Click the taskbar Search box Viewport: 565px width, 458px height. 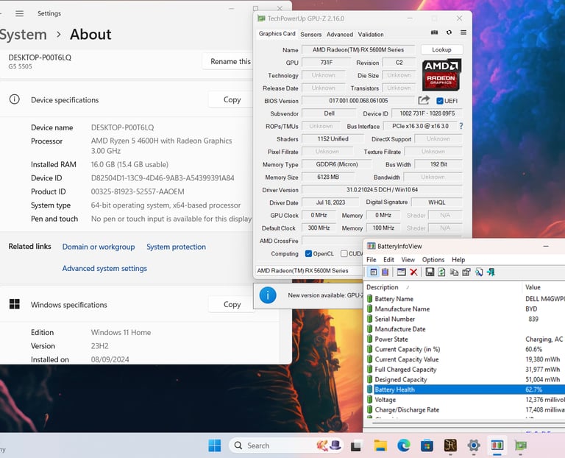click(x=285, y=445)
